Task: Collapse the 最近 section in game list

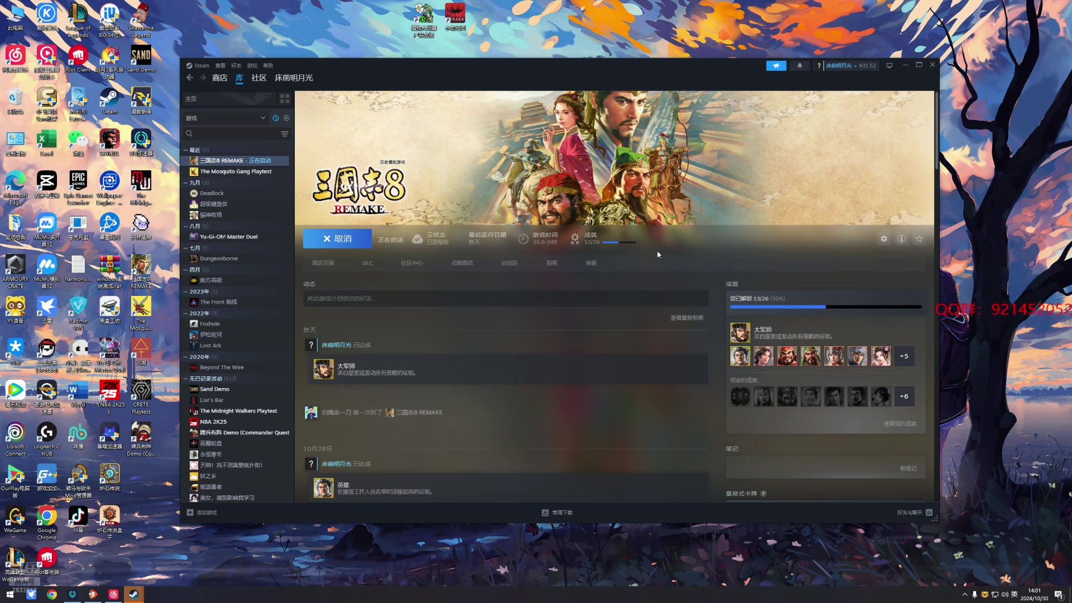Action: point(186,150)
